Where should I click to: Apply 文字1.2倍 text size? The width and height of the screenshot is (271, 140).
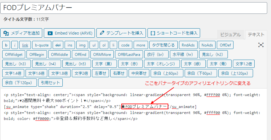(x=244, y=64)
